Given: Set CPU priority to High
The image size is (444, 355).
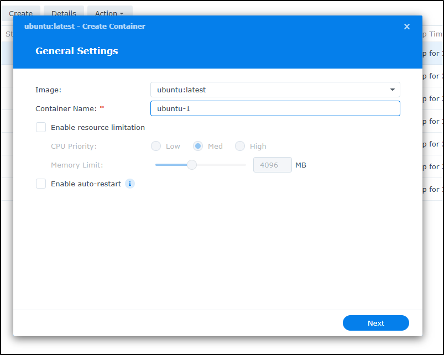Looking at the screenshot, I should tap(240, 146).
